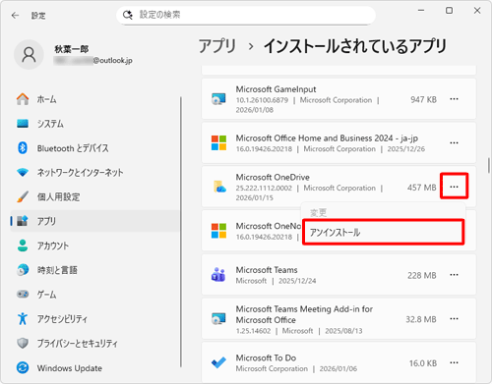Click the システム monitor icon
Viewport: 492px width, 384px height.
(x=23, y=124)
